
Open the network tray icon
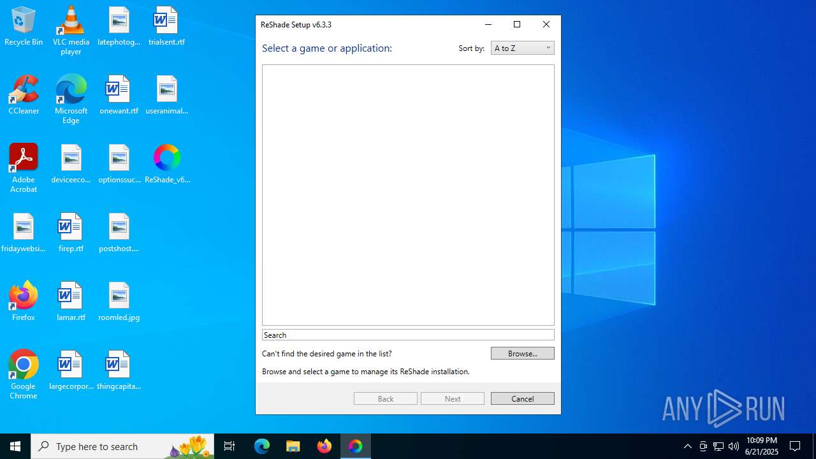(x=718, y=446)
